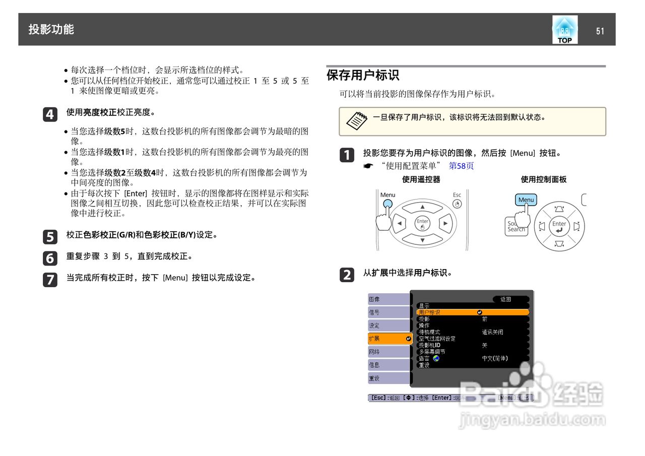Select the highlighted 扩展 tab
The height and width of the screenshot is (456, 645).
390,339
